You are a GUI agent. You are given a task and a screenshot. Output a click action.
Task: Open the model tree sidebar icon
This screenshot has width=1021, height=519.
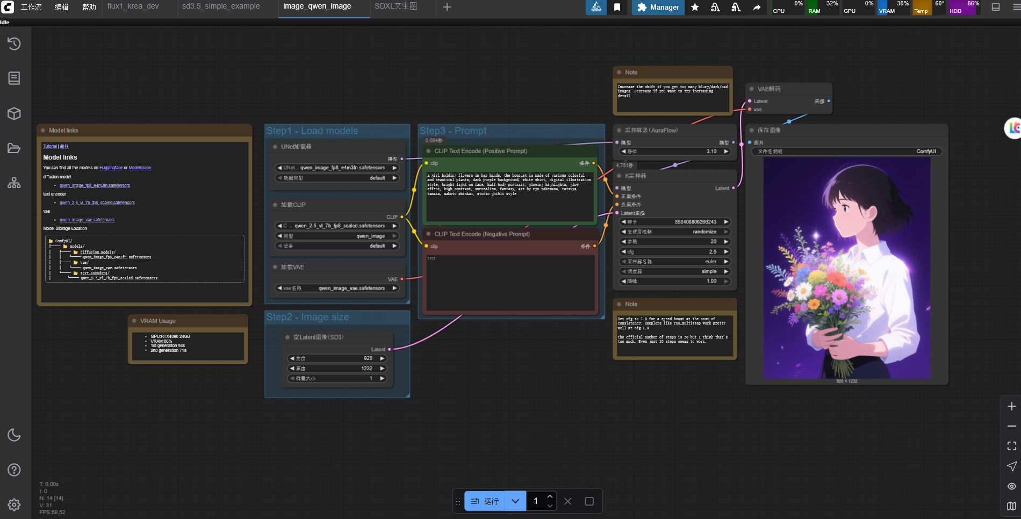(14, 183)
